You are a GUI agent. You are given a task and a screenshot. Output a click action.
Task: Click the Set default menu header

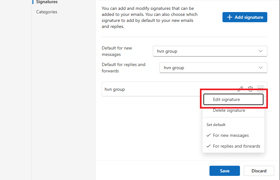pos(216,125)
